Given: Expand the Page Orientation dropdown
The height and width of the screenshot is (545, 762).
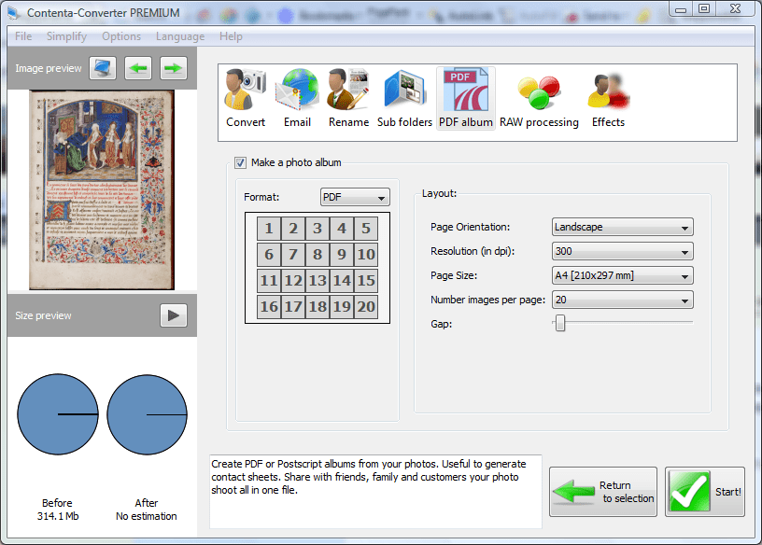Looking at the screenshot, I should point(623,227).
